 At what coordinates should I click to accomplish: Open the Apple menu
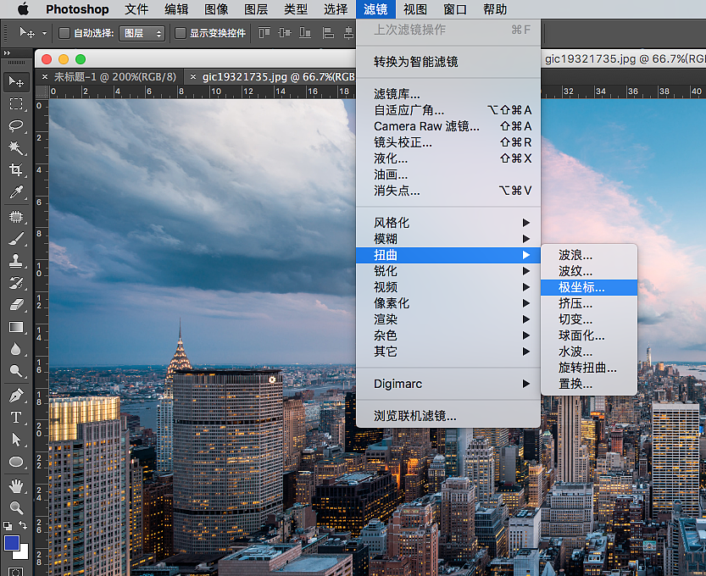click(23, 9)
